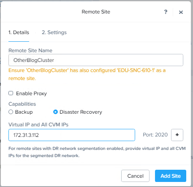Click the Enable Proxy label text

[x=31, y=93]
